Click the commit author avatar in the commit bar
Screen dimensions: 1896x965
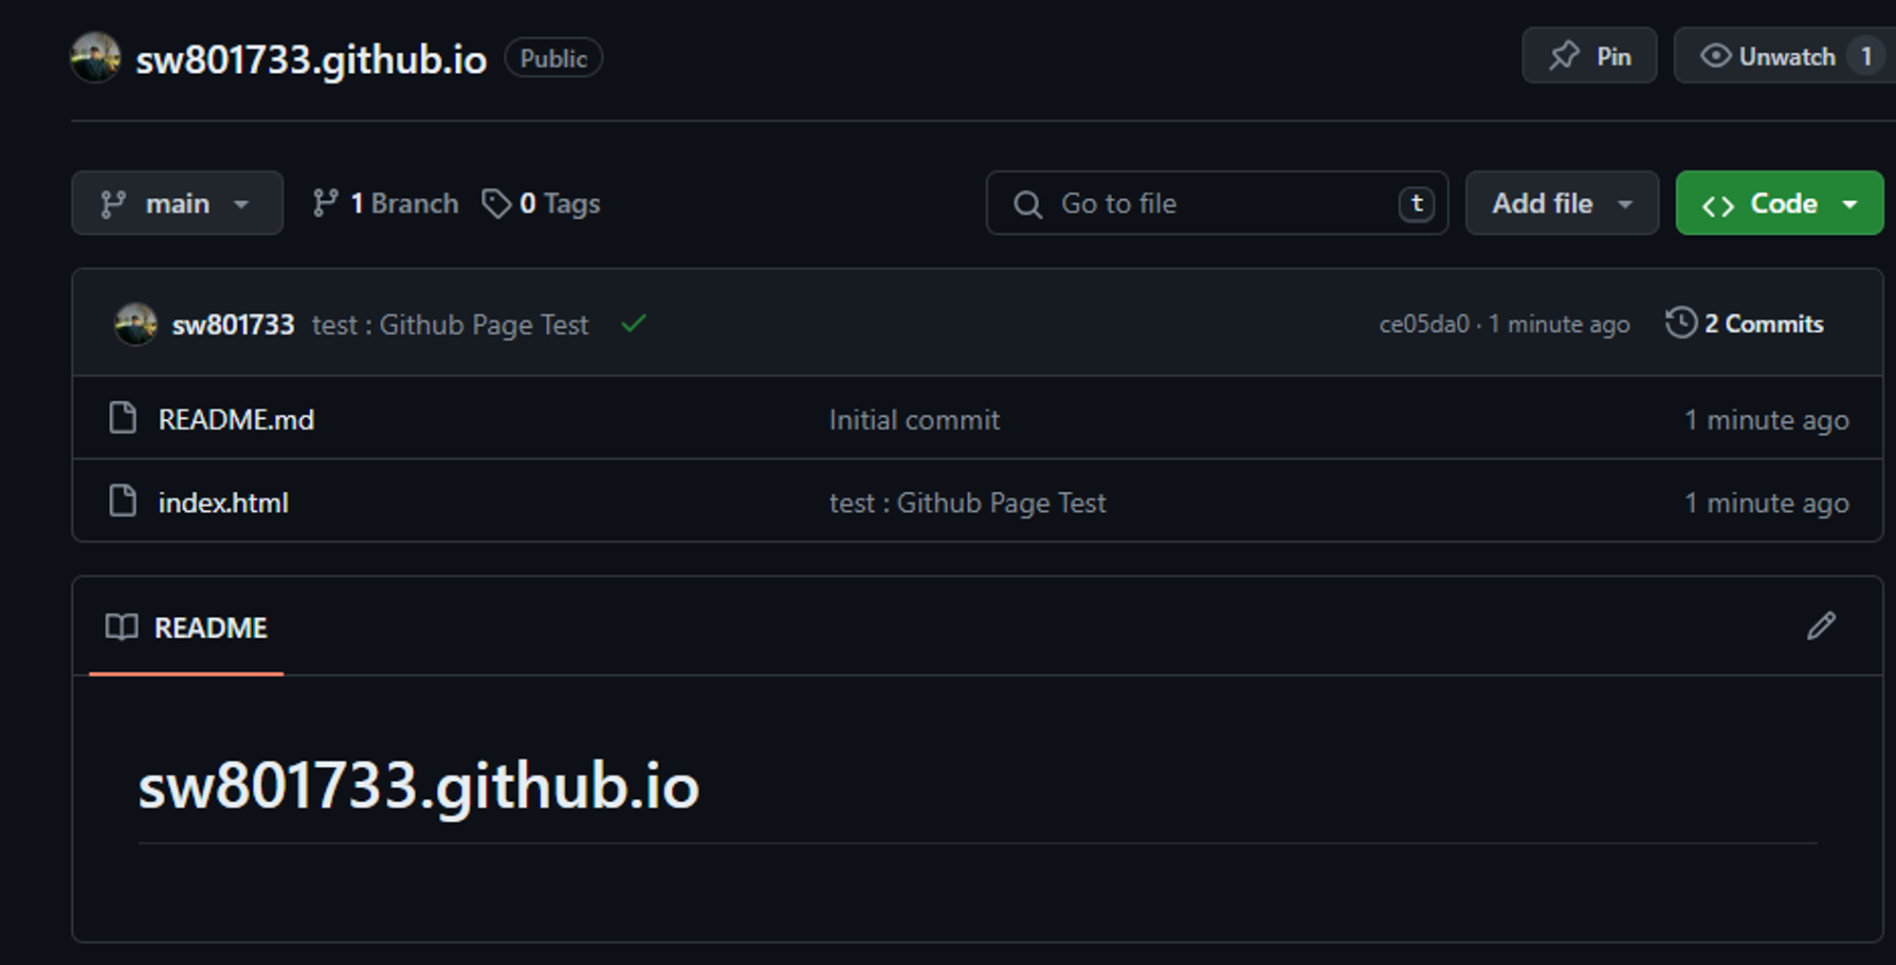[x=136, y=324]
